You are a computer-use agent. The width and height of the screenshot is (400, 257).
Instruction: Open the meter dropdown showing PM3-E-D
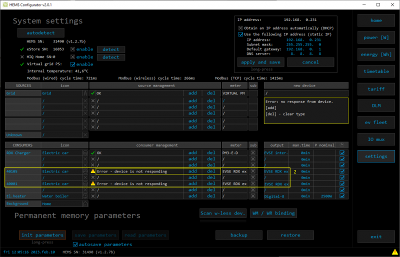tap(234, 152)
